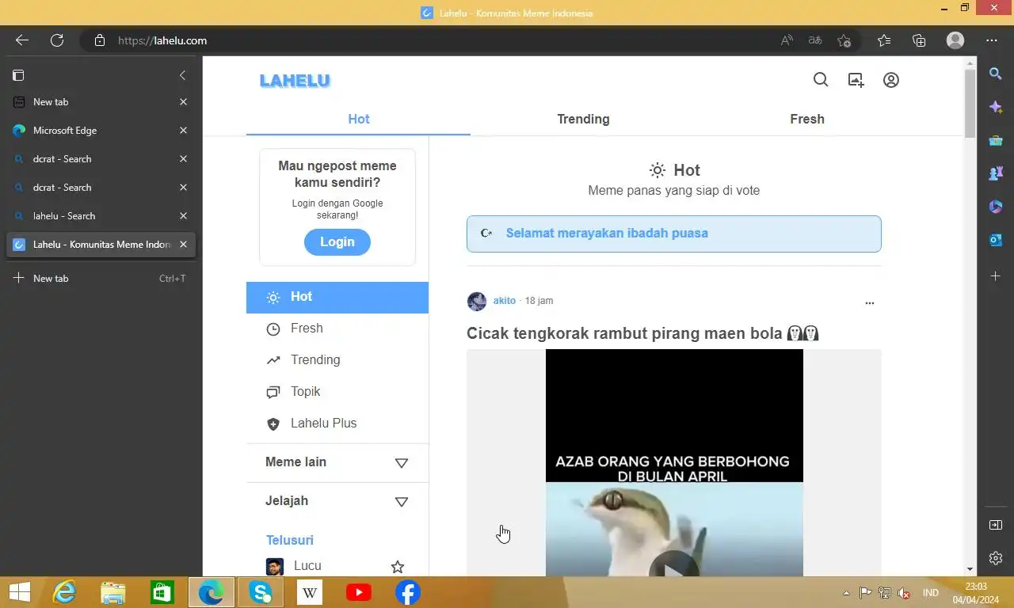Open Edge settings and more menu
The image size is (1014, 608).
pyautogui.click(x=992, y=40)
